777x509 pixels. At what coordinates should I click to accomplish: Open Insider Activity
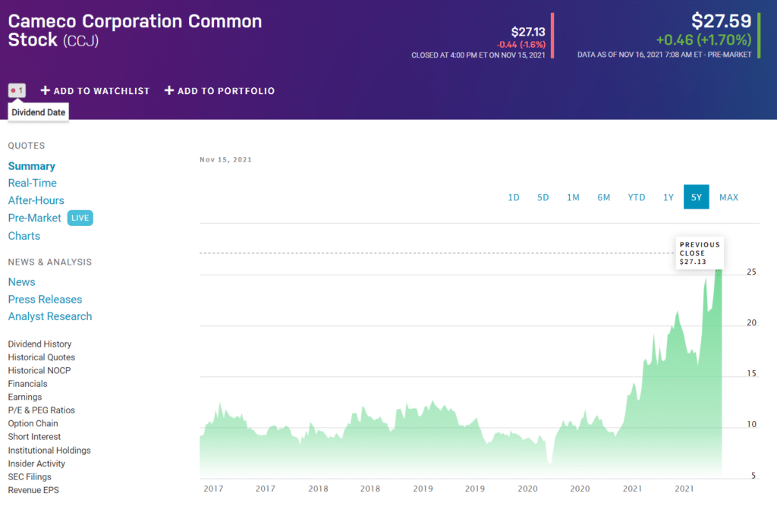click(x=36, y=464)
